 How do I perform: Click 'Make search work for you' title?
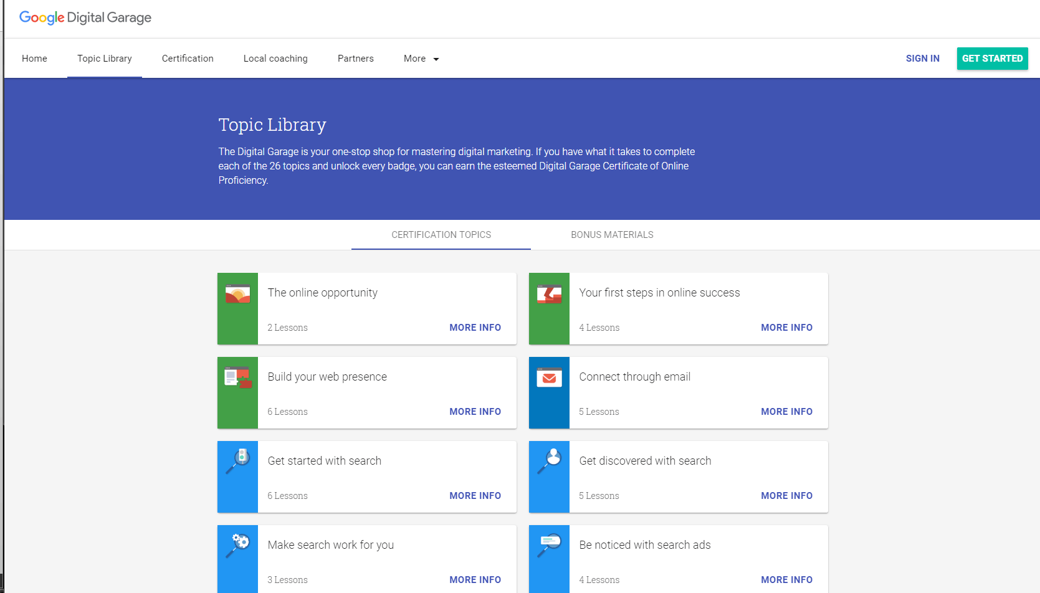(330, 545)
